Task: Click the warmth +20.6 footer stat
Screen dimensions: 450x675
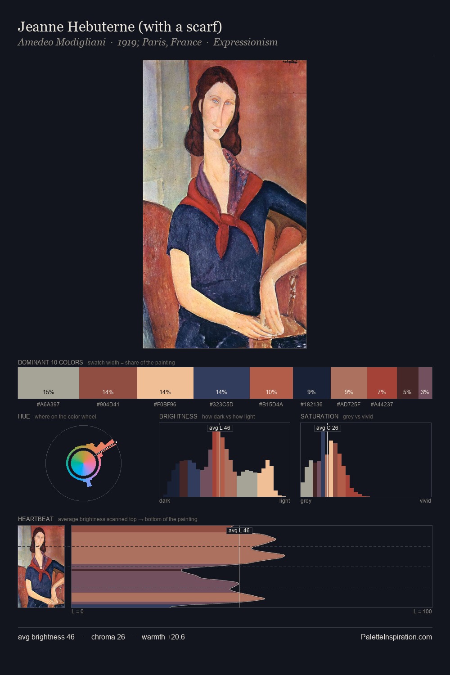Action: (163, 637)
